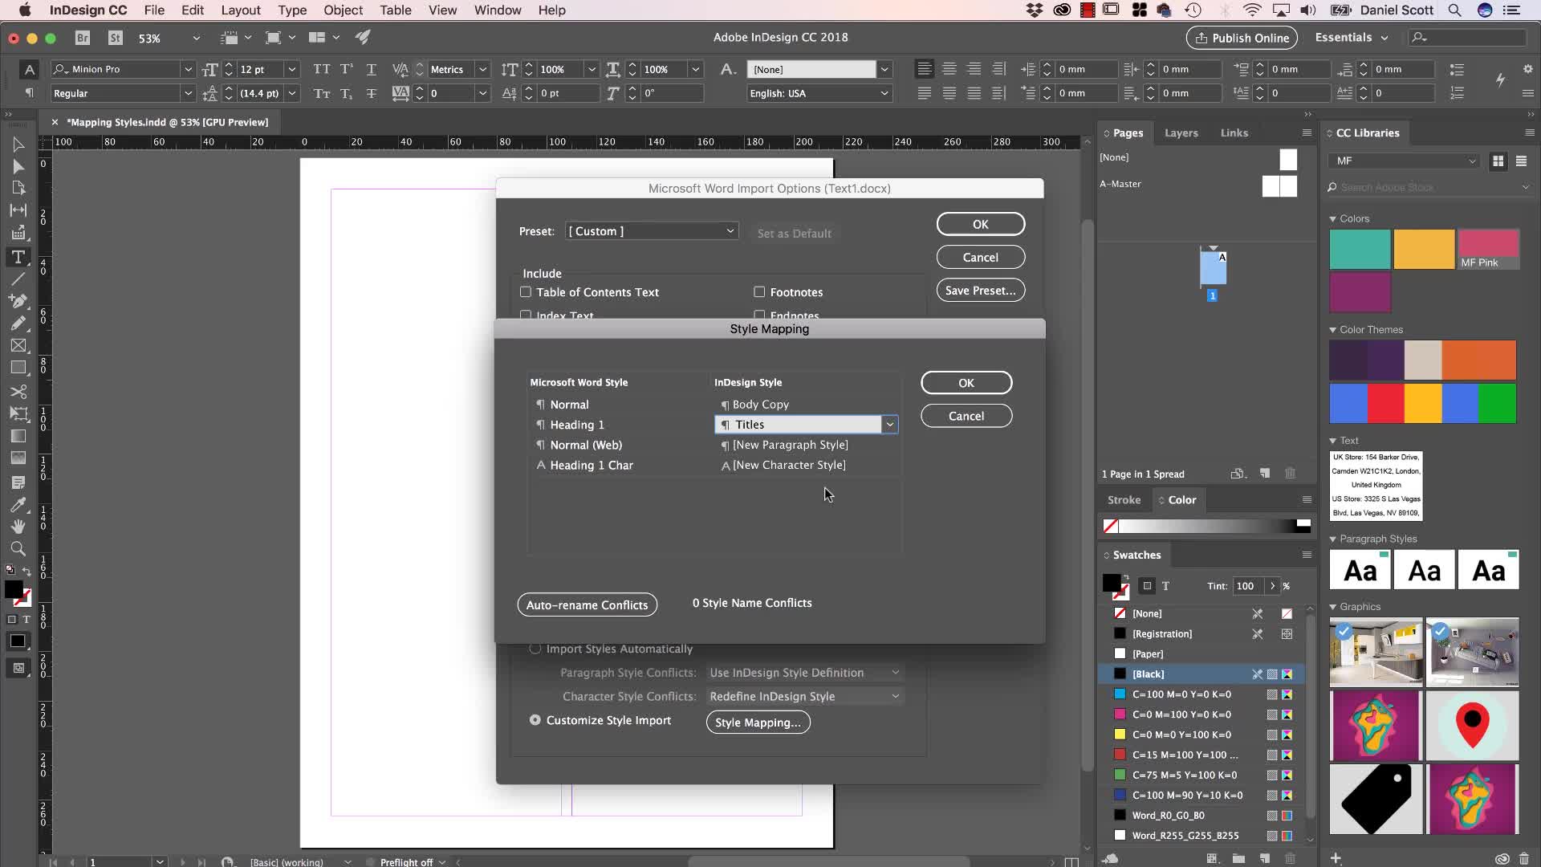Select the Rectangle tool
Screen dimensions: 1541x867
click(x=18, y=368)
